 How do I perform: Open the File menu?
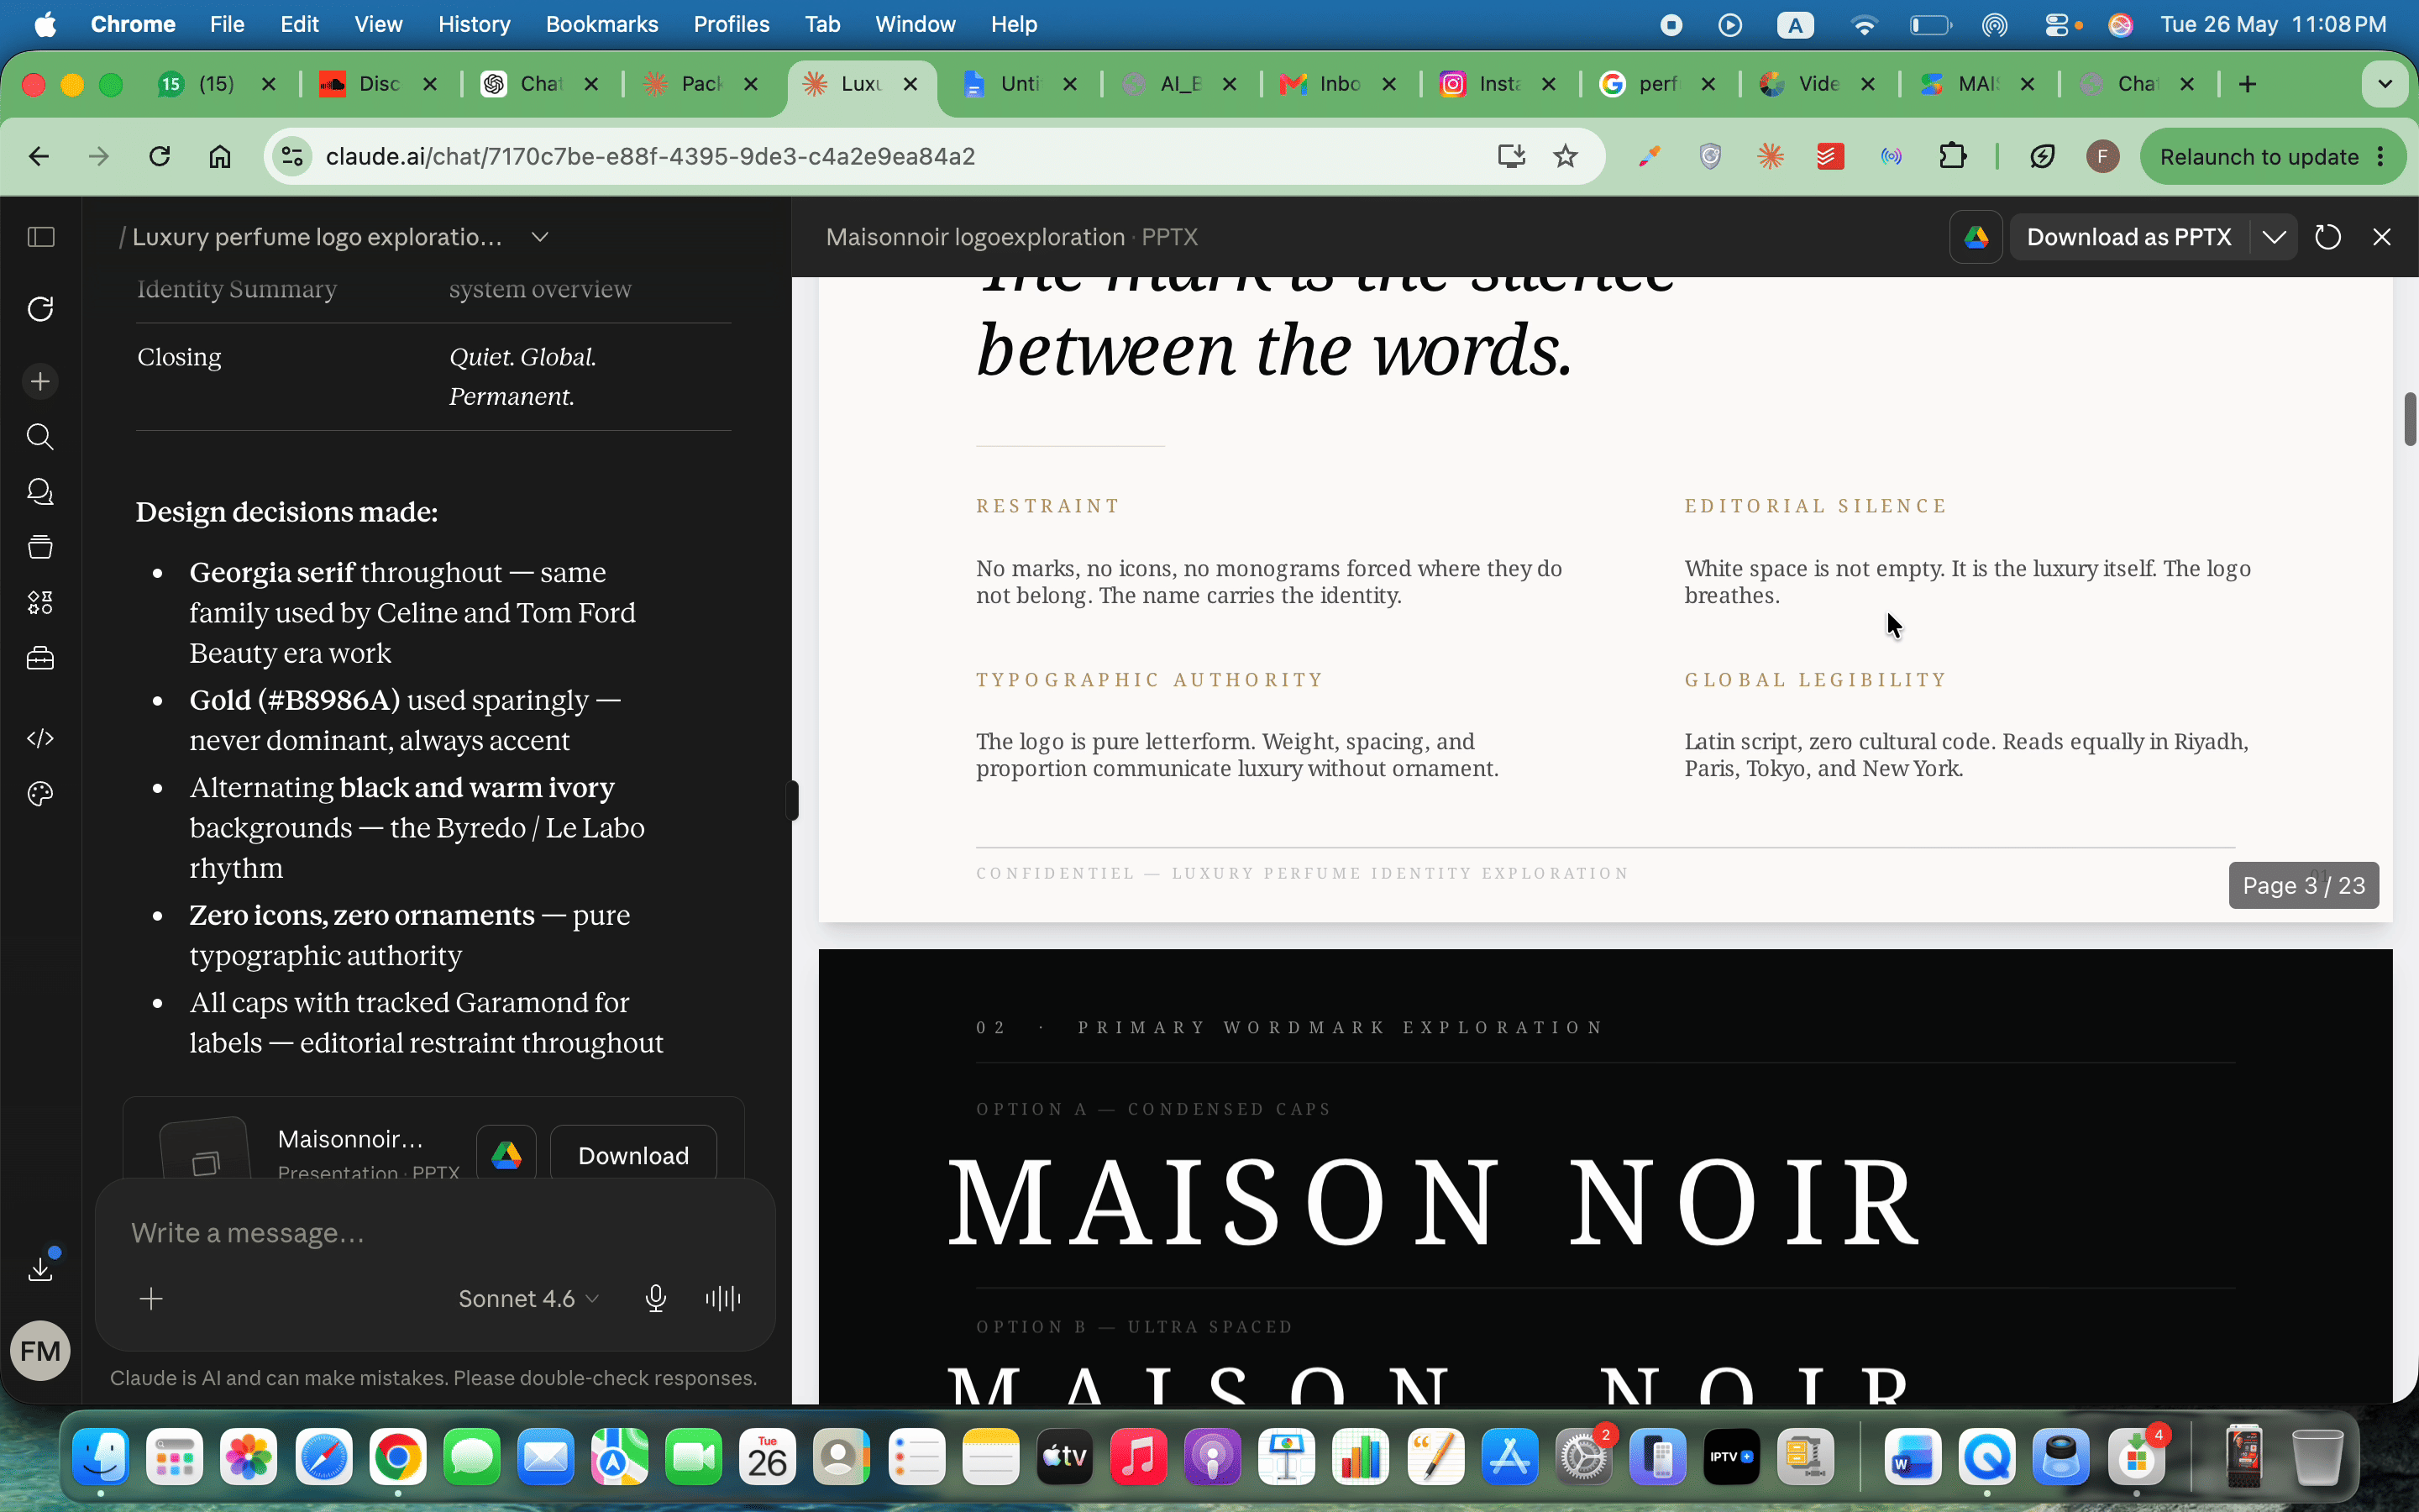point(227,24)
